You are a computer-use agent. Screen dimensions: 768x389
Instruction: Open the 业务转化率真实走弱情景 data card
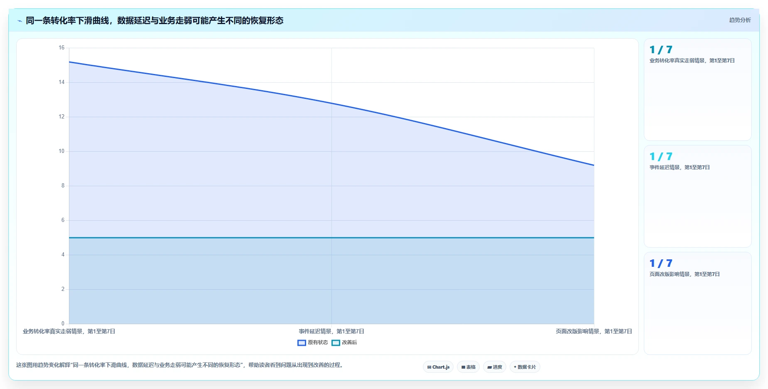[x=697, y=90]
